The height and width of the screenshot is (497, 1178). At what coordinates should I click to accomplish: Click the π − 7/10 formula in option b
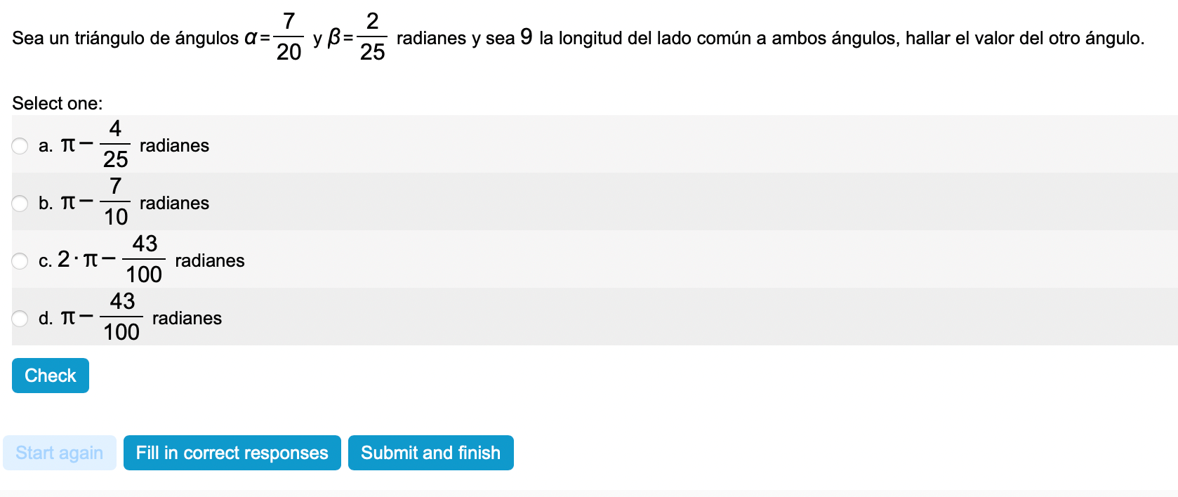tap(95, 202)
